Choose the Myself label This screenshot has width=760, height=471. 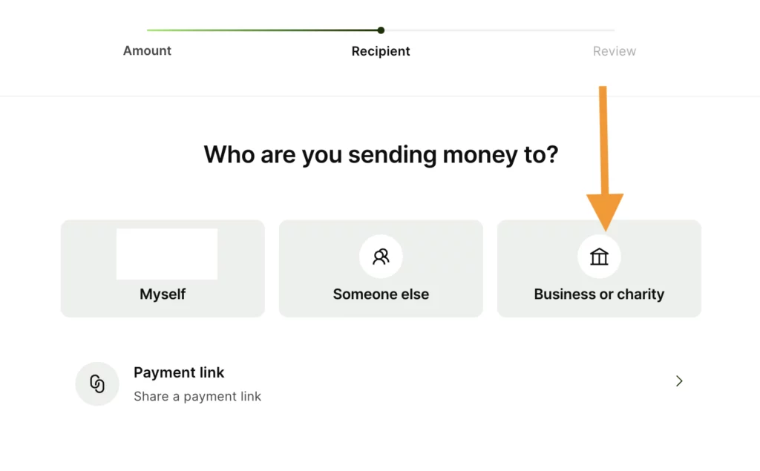163,294
